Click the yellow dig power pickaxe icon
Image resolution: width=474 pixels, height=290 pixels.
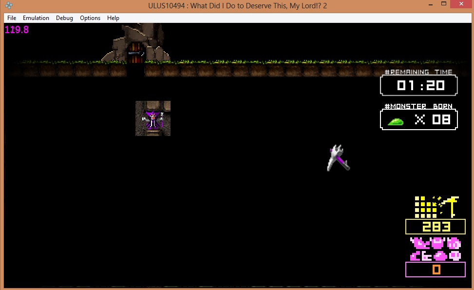[x=451, y=206]
